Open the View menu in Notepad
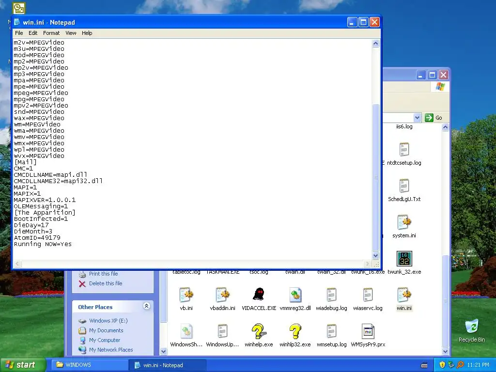This screenshot has width=496, height=372. [71, 33]
